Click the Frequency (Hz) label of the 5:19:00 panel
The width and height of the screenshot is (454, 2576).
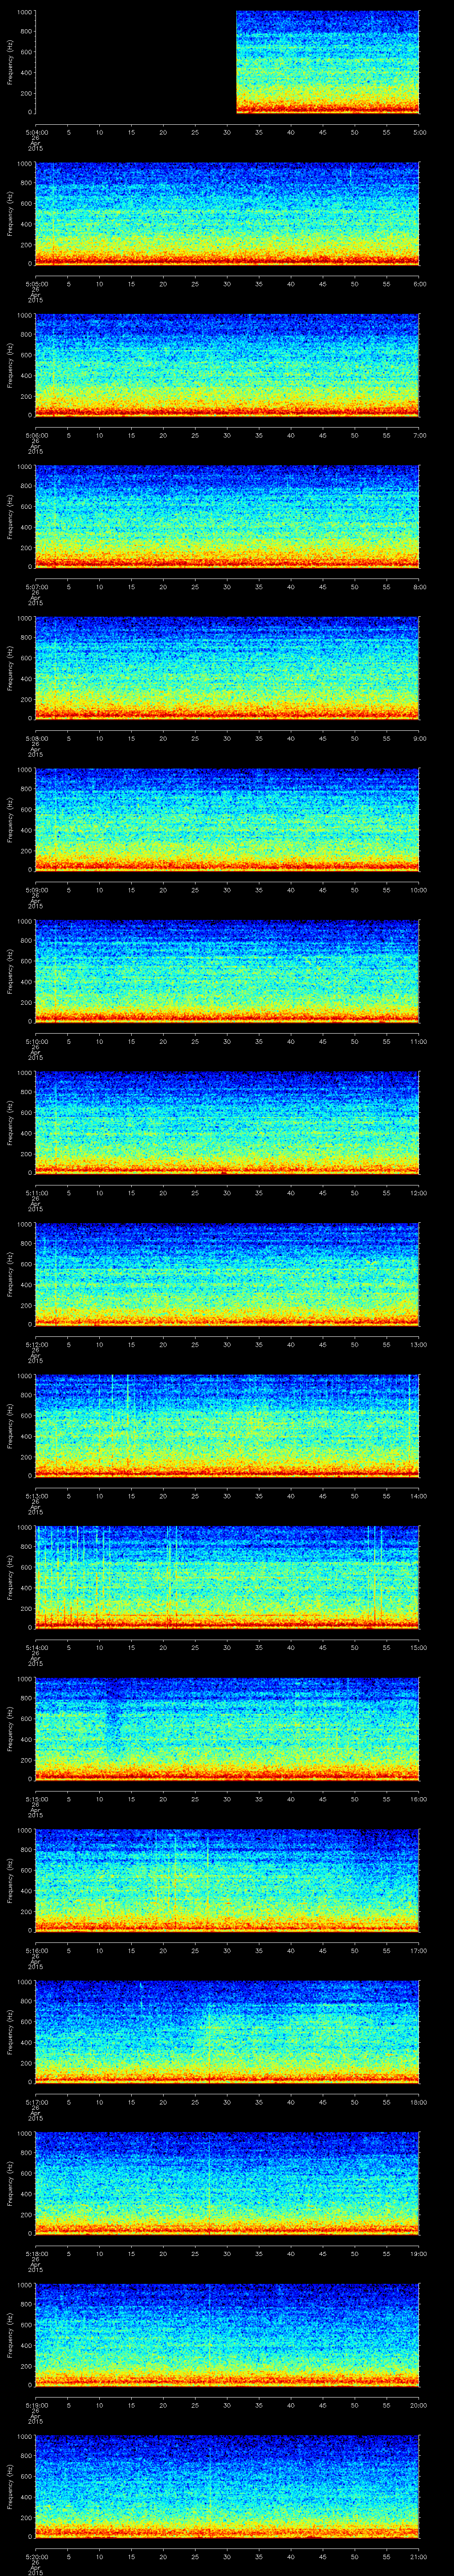[x=10, y=2335]
